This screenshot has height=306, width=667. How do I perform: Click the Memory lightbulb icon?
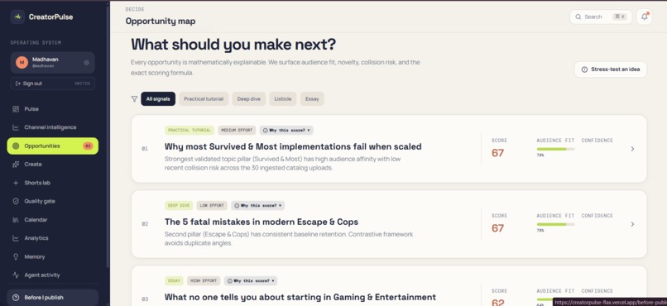click(x=16, y=257)
